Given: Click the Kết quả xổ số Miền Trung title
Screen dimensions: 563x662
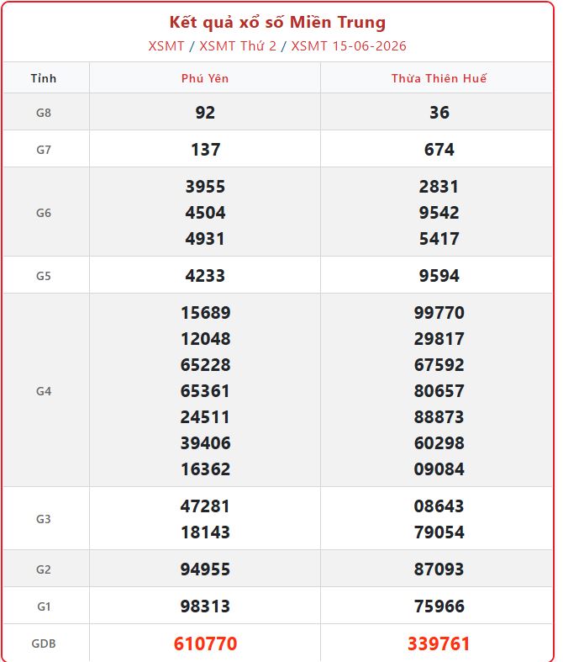Looking at the screenshot, I should coord(277,22).
